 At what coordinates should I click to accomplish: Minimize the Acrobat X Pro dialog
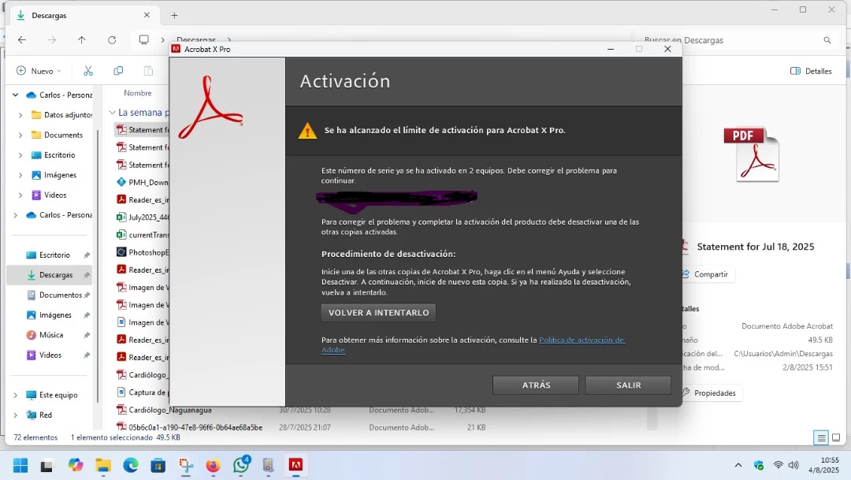click(x=611, y=49)
